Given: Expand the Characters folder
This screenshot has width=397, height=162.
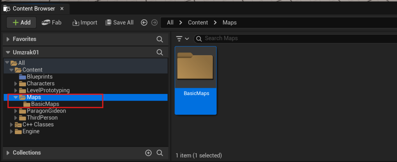Looking at the screenshot, I should [x=16, y=84].
